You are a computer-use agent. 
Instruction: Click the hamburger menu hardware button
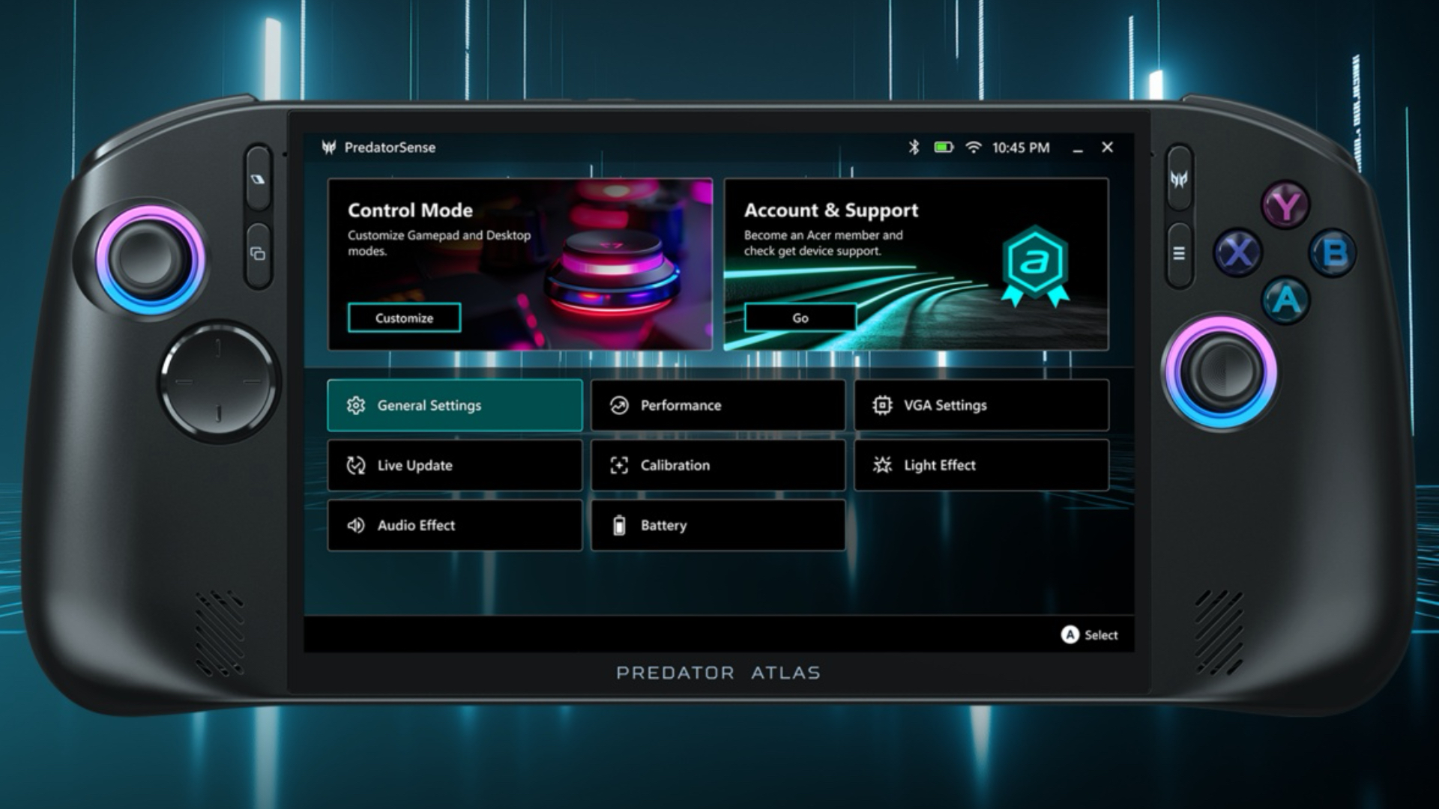(x=1179, y=253)
